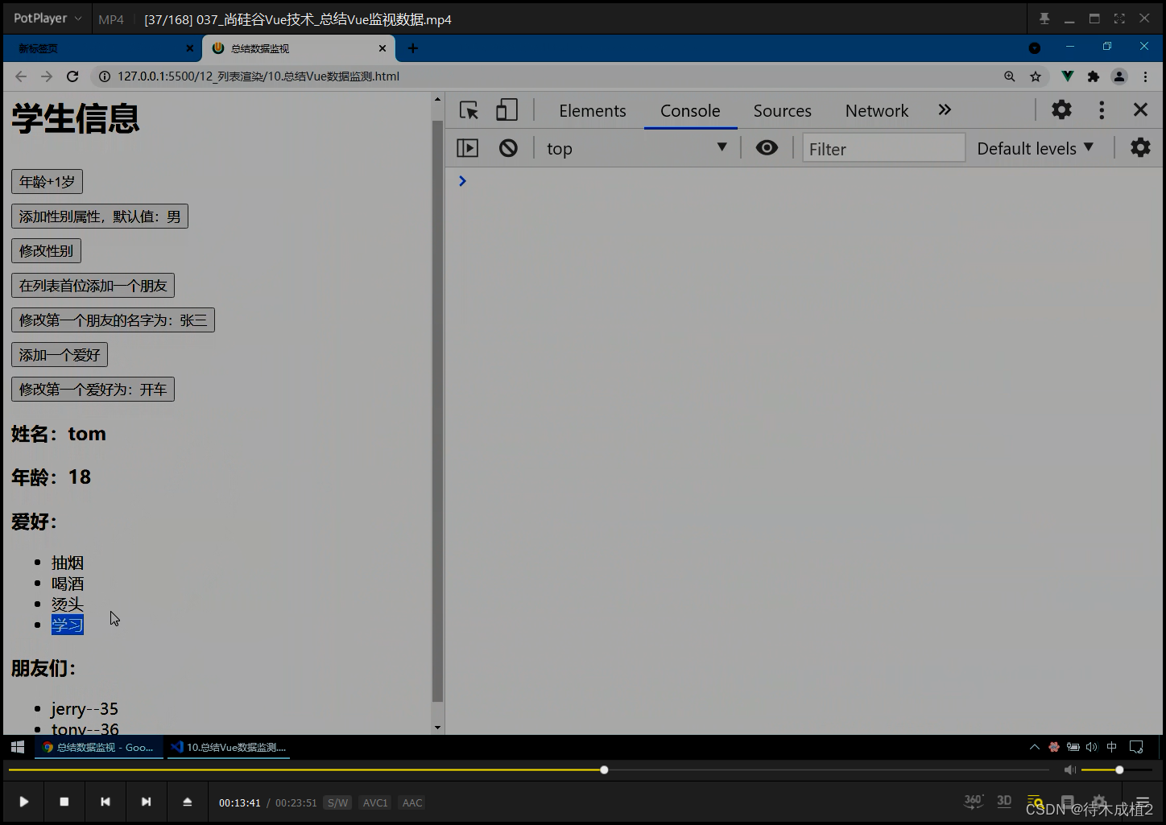Click the 添加一个爱好 button
This screenshot has height=825, width=1166.
tap(60, 355)
